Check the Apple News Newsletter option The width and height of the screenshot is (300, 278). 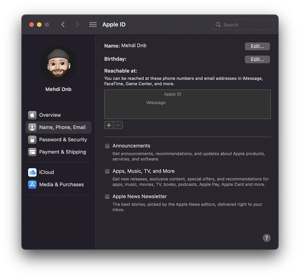(x=107, y=197)
